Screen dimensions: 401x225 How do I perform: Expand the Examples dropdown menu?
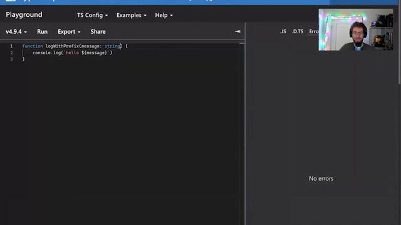(x=132, y=15)
